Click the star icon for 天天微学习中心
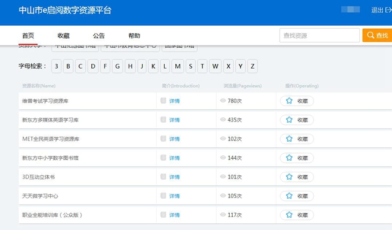392x230 pixels. [x=289, y=196]
